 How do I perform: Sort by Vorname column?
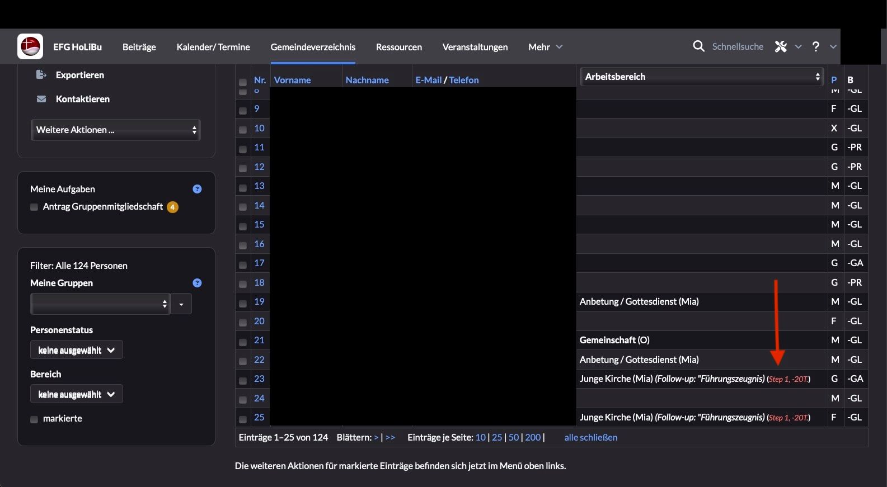click(x=292, y=80)
